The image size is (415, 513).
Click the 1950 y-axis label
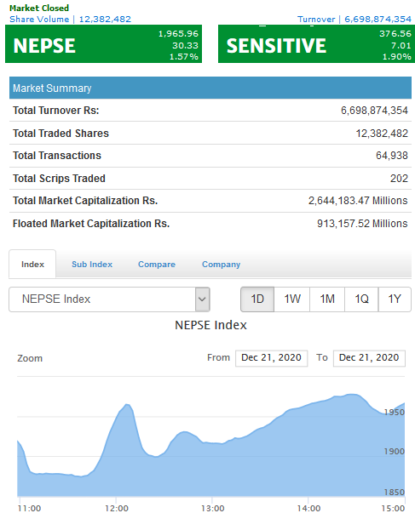(x=395, y=413)
